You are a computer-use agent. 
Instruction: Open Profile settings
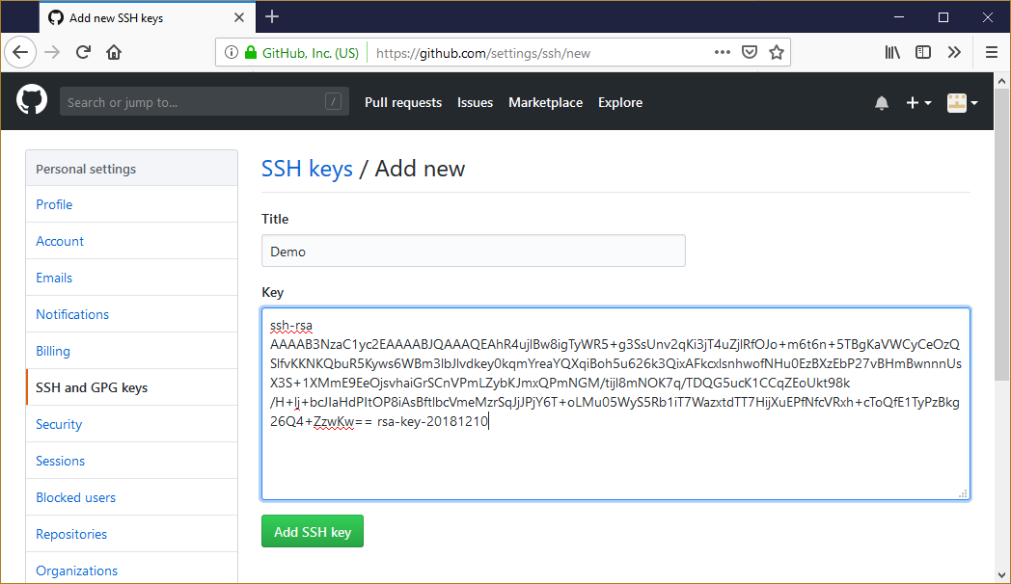point(131,204)
